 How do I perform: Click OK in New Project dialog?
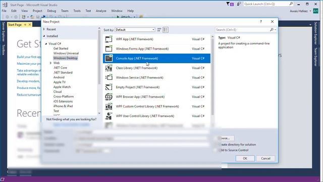[245, 158]
